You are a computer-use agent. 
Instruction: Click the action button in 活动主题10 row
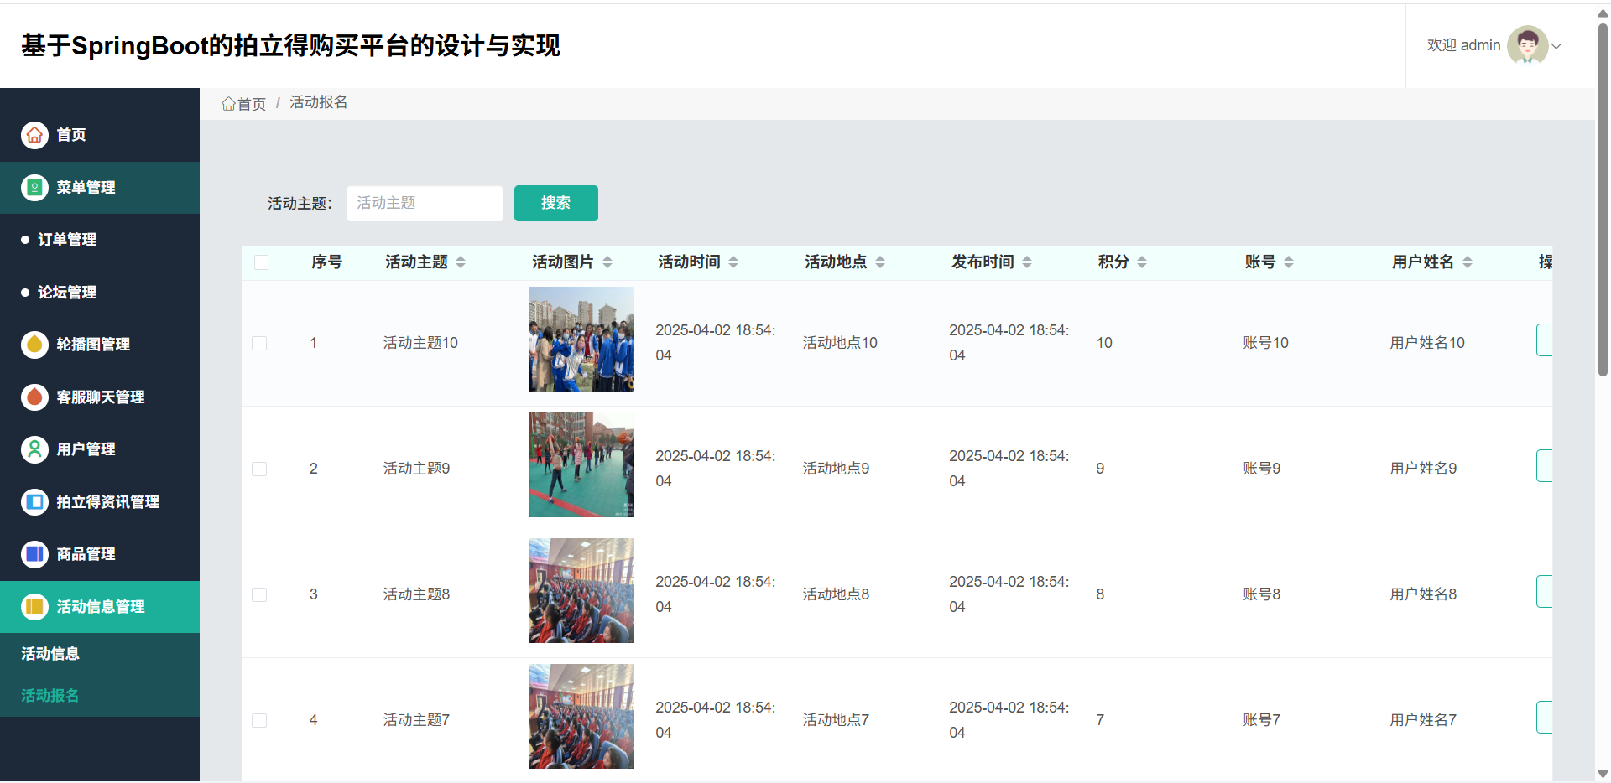tap(1545, 340)
